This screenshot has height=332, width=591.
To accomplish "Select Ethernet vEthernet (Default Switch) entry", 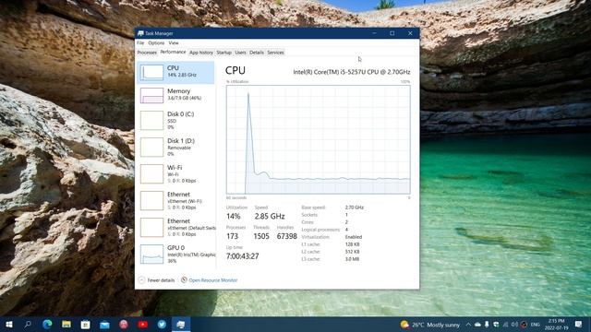I will pos(175,228).
